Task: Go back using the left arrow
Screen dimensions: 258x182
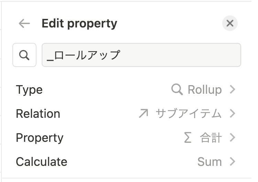Action: pyautogui.click(x=24, y=24)
